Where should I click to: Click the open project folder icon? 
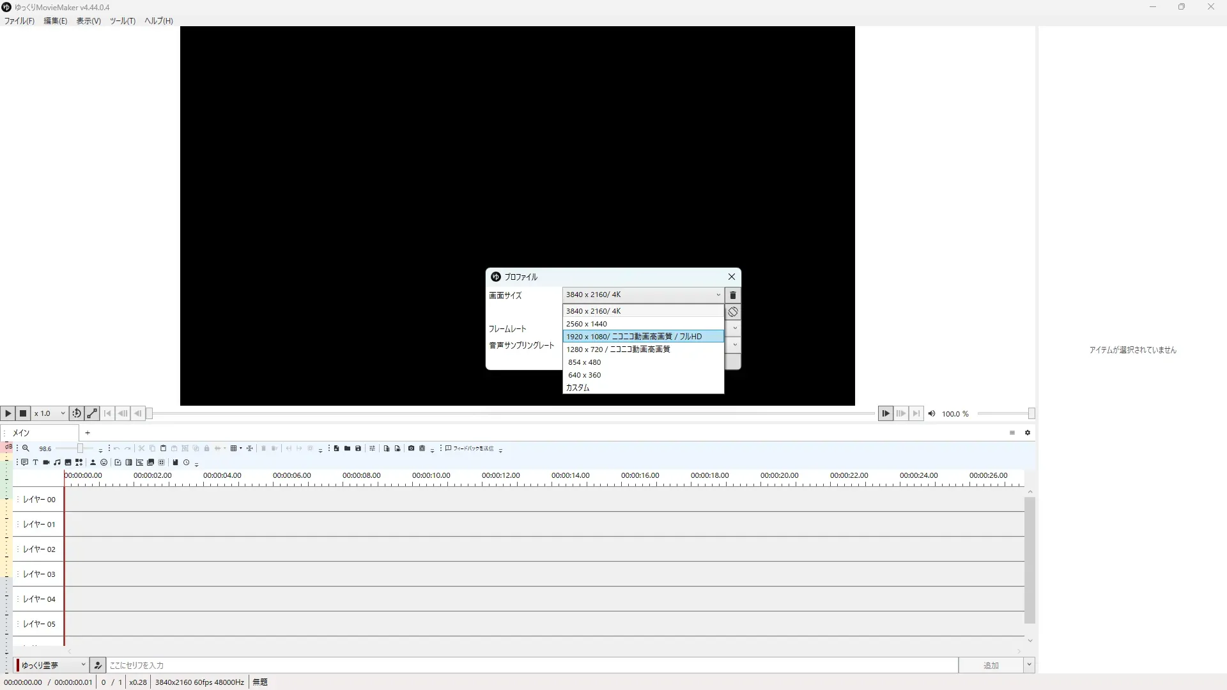(347, 448)
